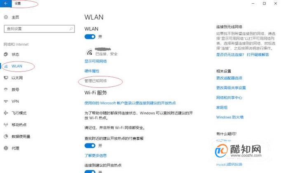Open the 代理 proxy globe icon
The image size is (281, 173).
6,148
